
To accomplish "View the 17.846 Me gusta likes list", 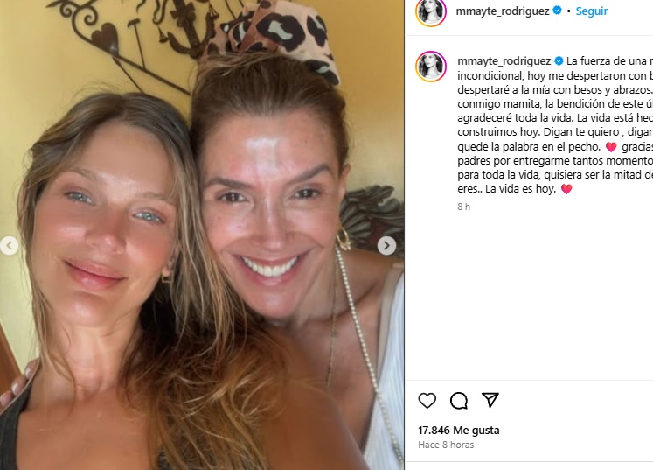I will tap(459, 430).
